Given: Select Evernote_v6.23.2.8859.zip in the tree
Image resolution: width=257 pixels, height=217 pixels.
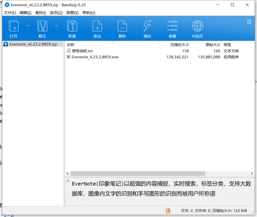Looking at the screenshot, I should [x=33, y=44].
